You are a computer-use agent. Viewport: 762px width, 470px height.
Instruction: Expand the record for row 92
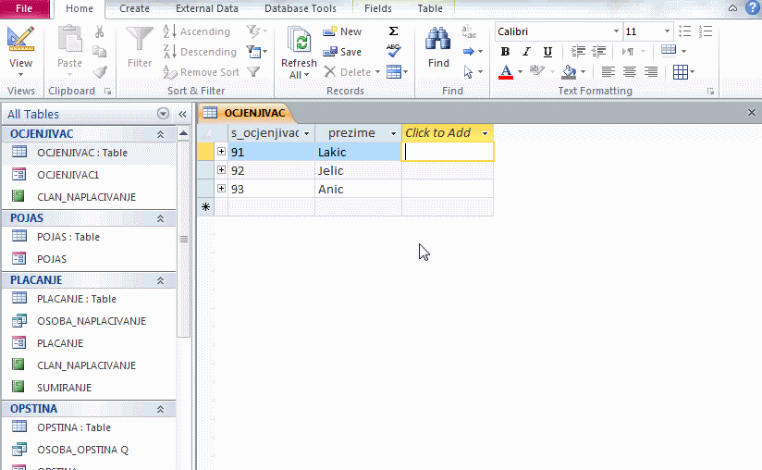pos(221,170)
